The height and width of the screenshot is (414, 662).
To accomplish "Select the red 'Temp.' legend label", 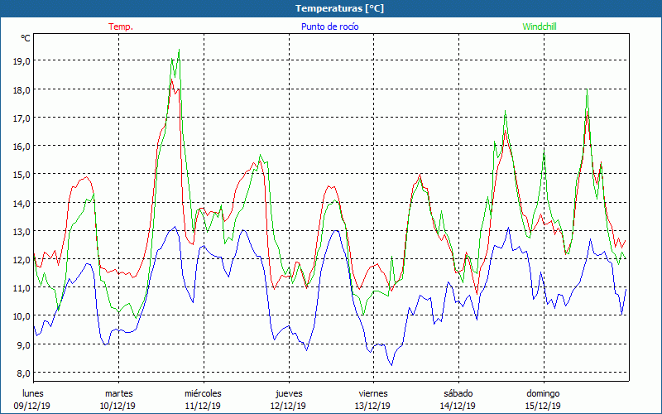I will [x=121, y=26].
